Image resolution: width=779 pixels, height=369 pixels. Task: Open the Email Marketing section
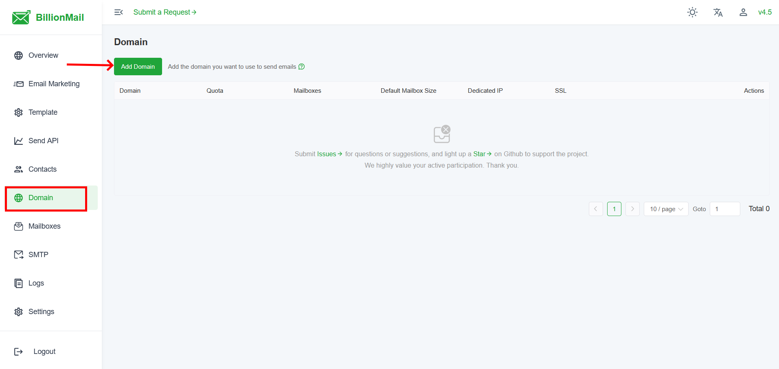coord(54,84)
